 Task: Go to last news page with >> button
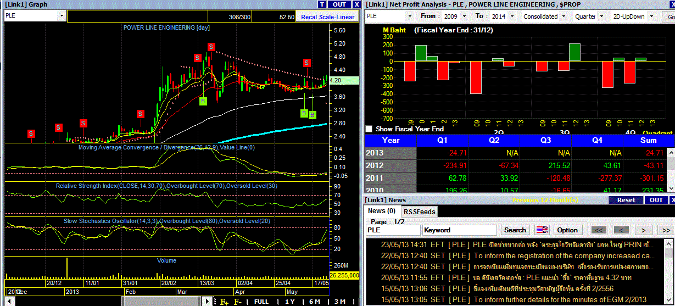tap(665, 230)
